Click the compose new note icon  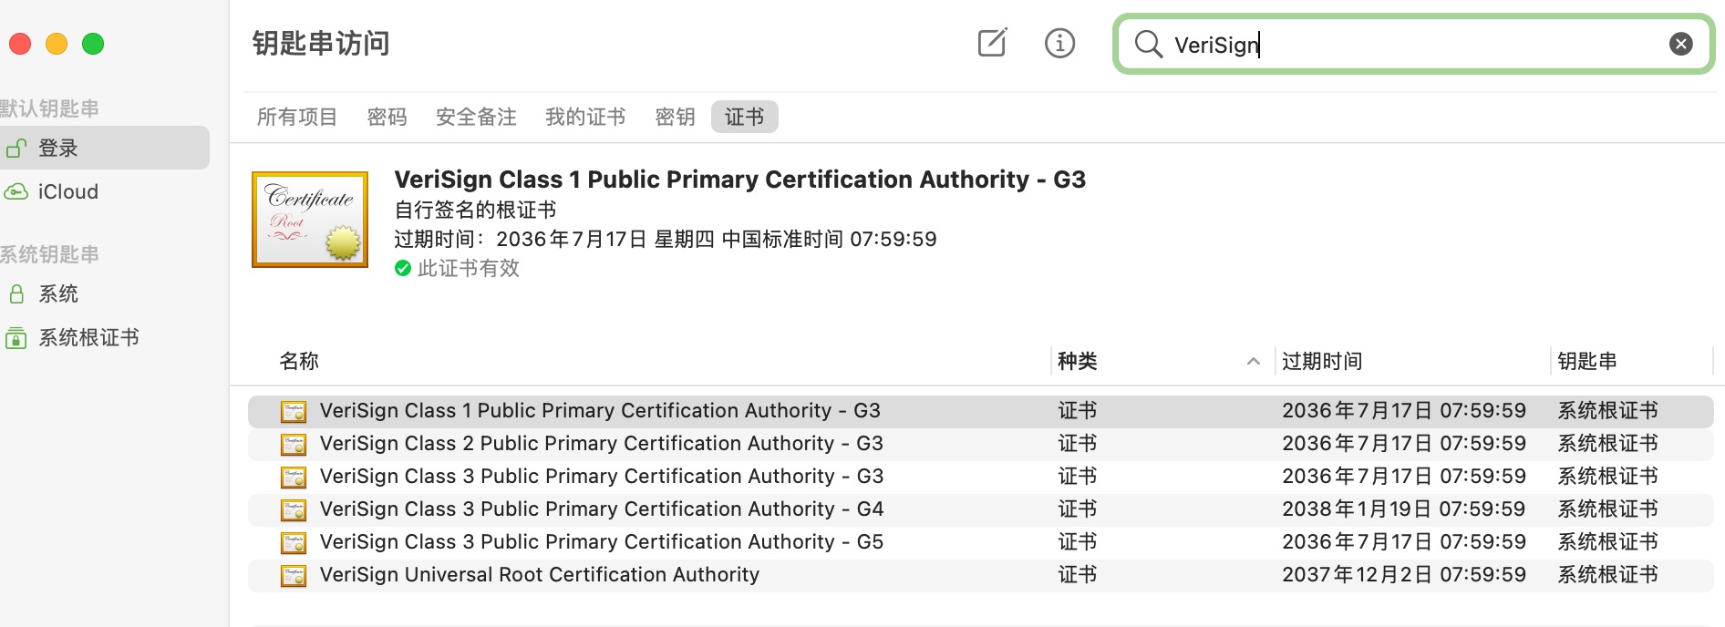click(992, 43)
